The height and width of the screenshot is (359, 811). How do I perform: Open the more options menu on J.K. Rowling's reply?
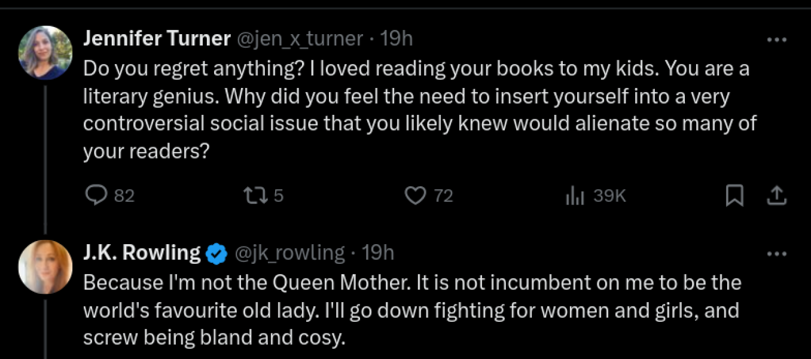click(776, 254)
